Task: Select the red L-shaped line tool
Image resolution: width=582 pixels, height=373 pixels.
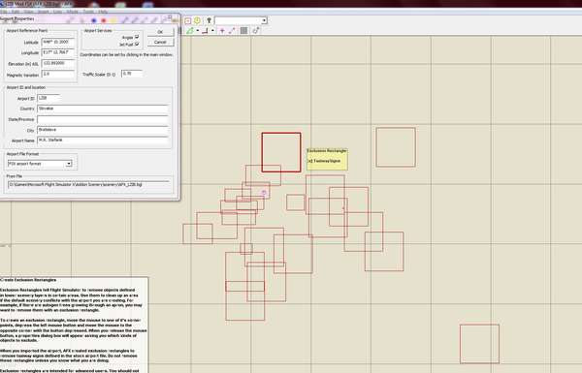Action: [205, 31]
